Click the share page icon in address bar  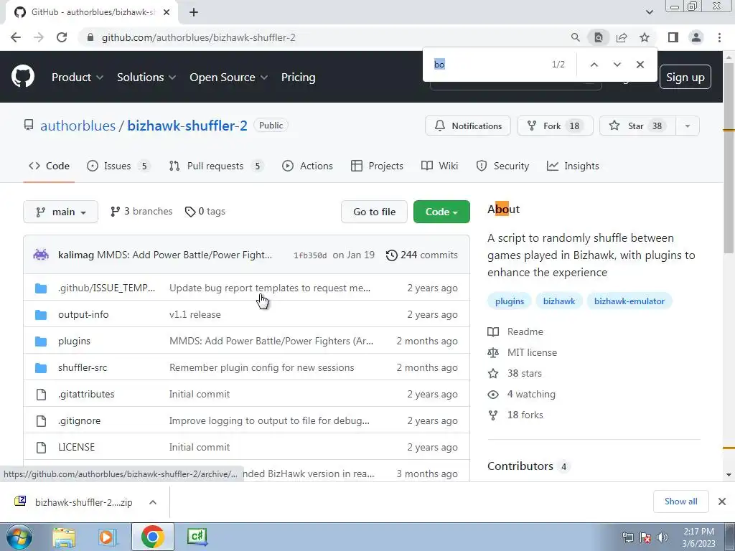pyautogui.click(x=622, y=37)
